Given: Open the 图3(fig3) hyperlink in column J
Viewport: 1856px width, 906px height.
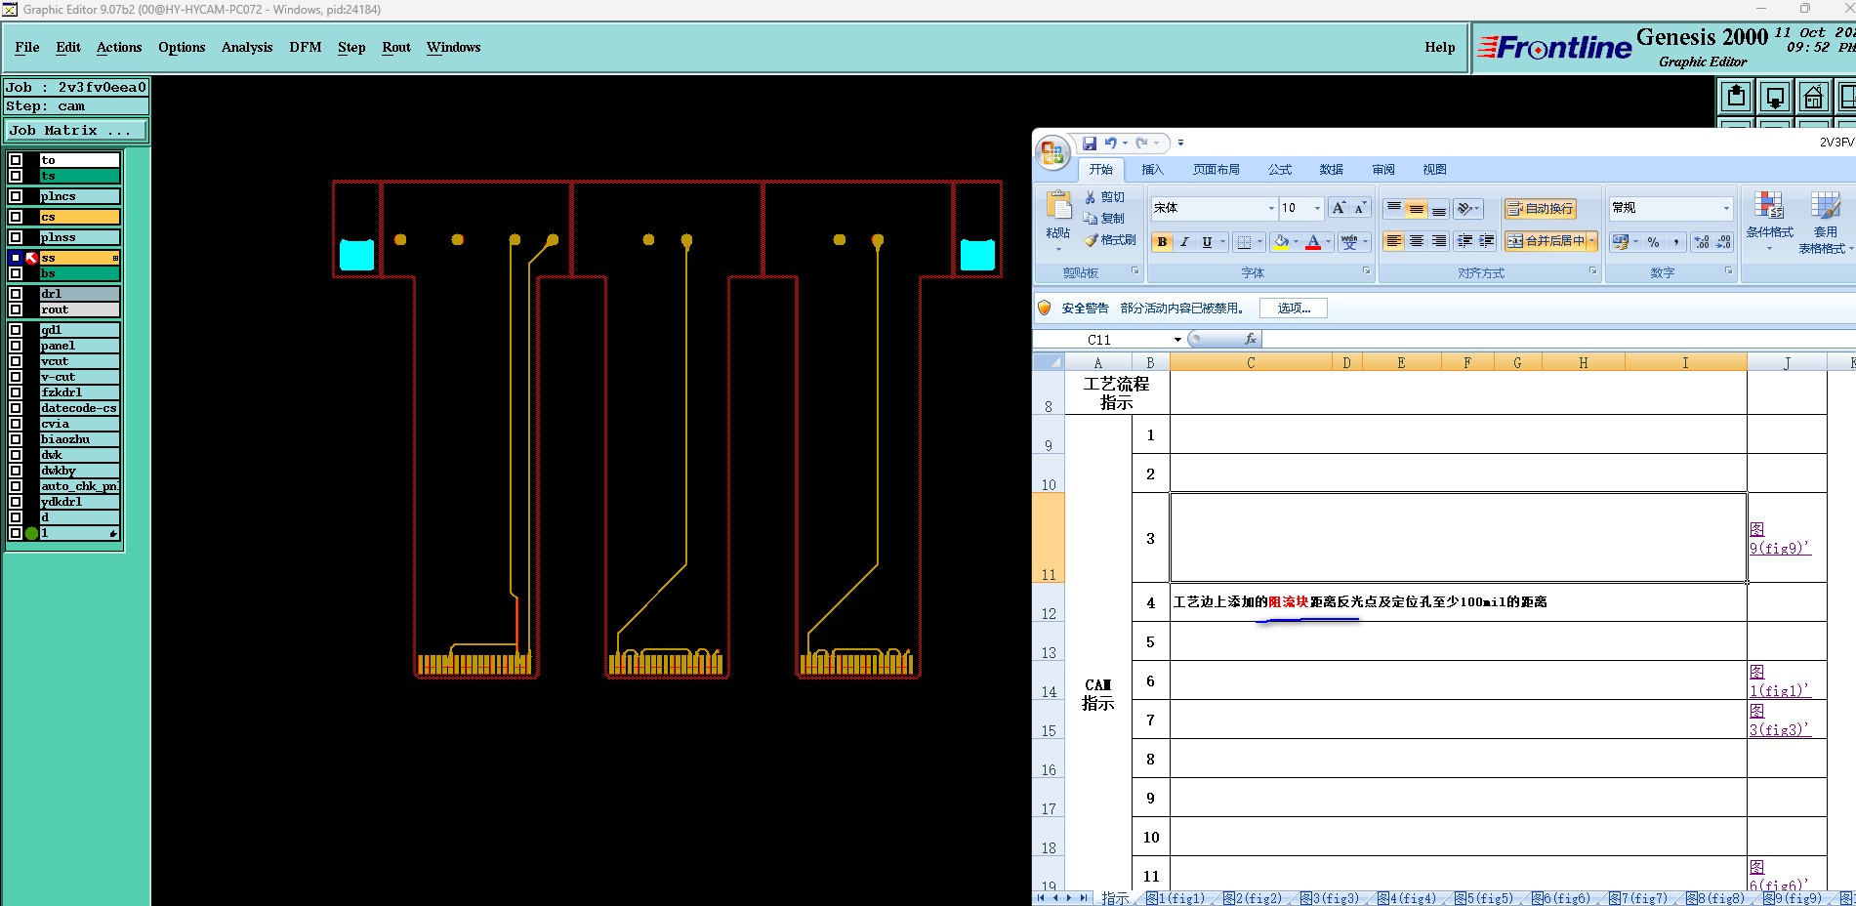Looking at the screenshot, I should point(1779,721).
